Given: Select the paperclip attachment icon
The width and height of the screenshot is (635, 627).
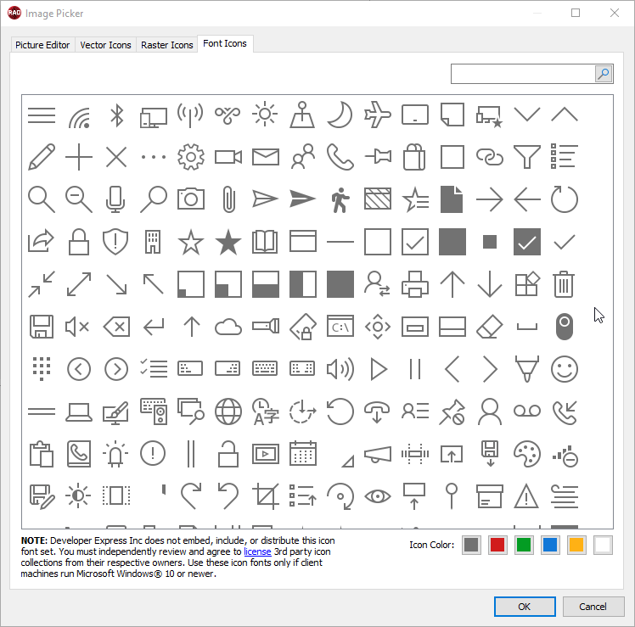Looking at the screenshot, I should point(228,199).
